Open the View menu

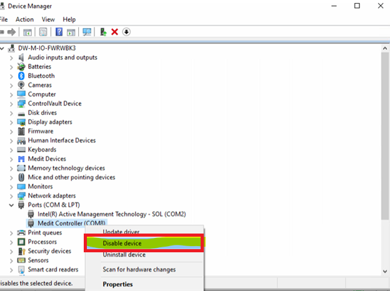48,19
